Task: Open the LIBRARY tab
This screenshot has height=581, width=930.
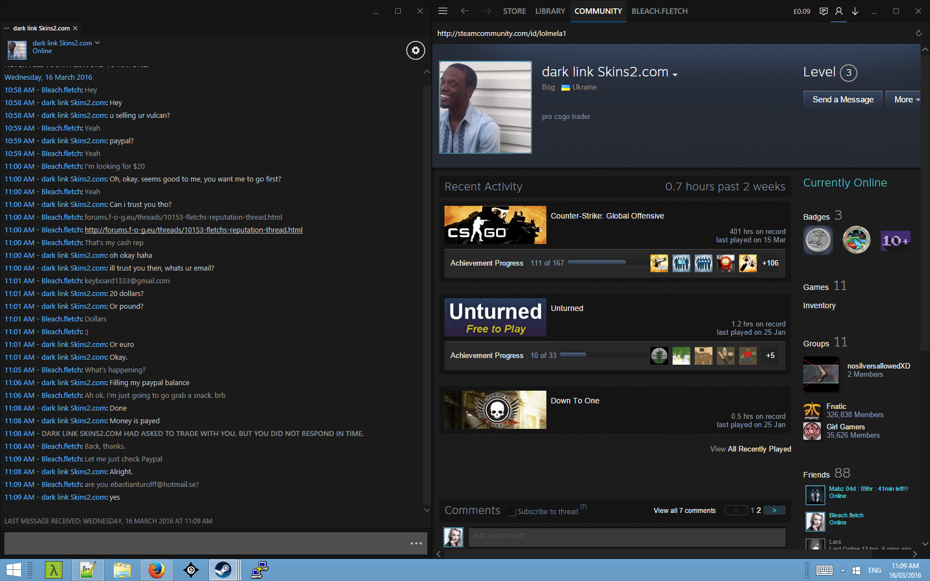Action: point(550,11)
